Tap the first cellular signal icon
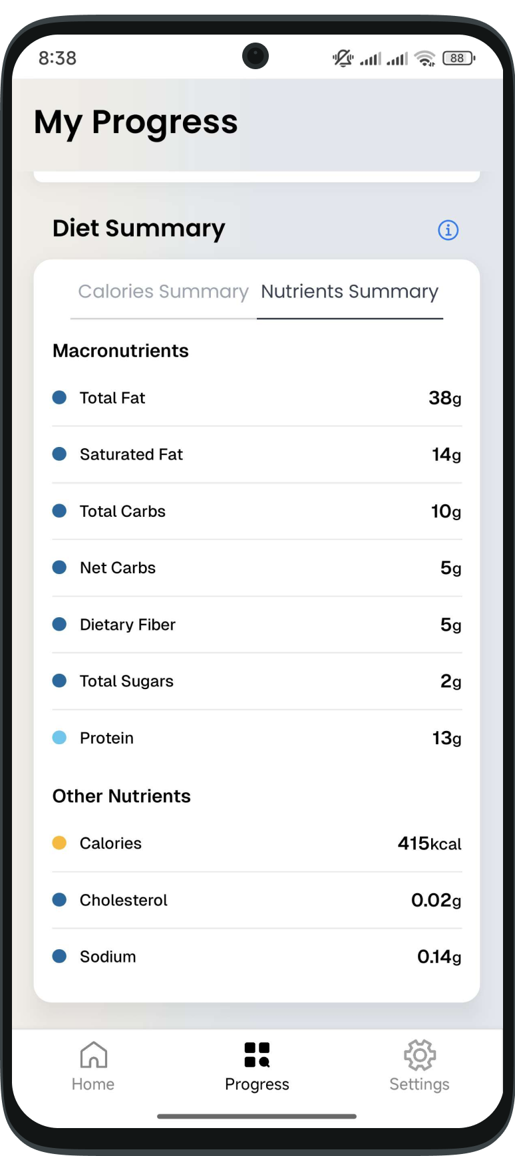Image resolution: width=515 pixels, height=1156 pixels. (371, 59)
